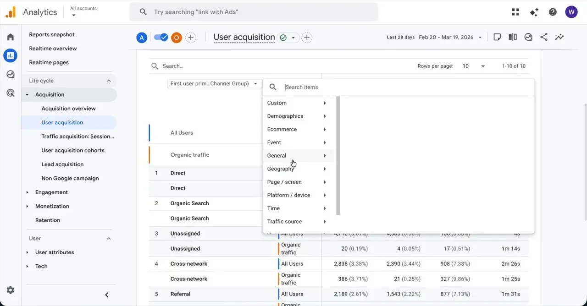This screenshot has width=587, height=306.
Task: Open the All accounts dropdown
Action: 83,11
